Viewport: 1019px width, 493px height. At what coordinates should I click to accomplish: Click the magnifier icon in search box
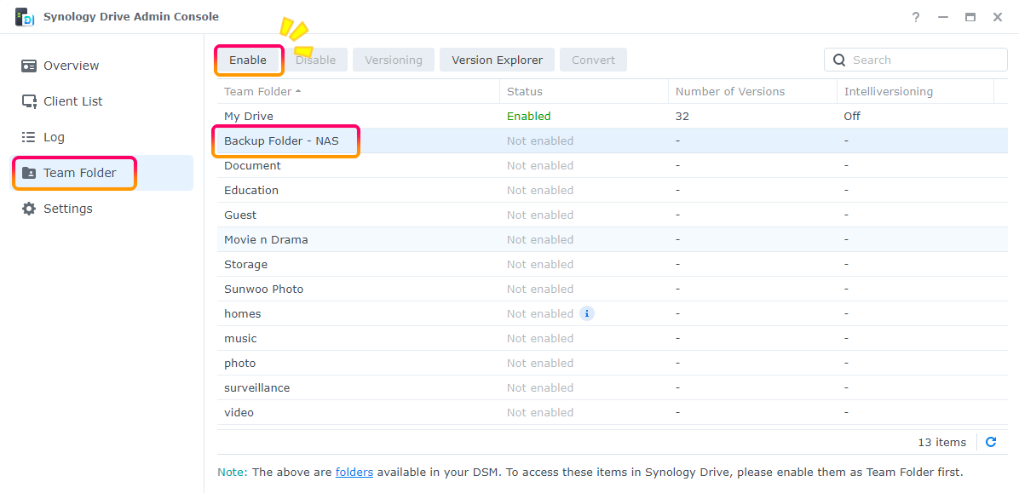pyautogui.click(x=839, y=60)
